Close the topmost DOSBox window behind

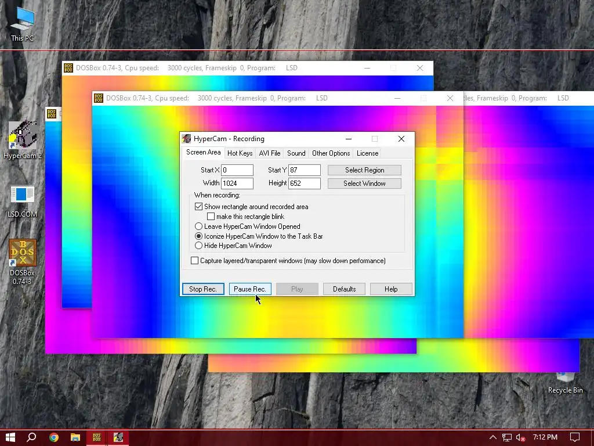(420, 68)
